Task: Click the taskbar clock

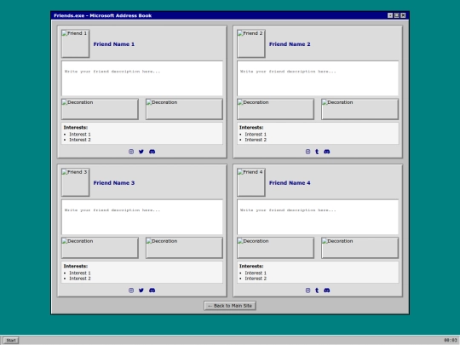Action: [x=451, y=340]
